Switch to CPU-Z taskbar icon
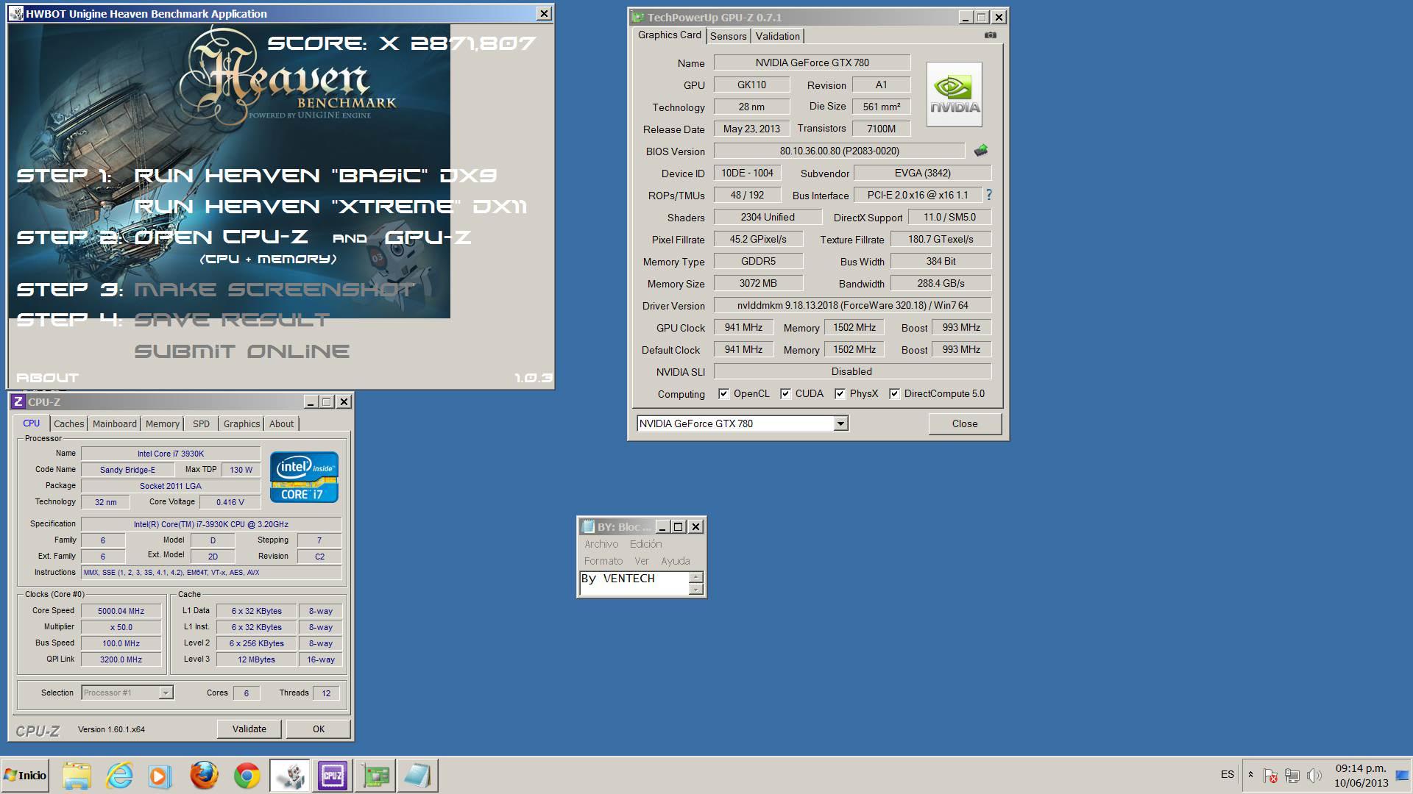1413x794 pixels. [332, 776]
